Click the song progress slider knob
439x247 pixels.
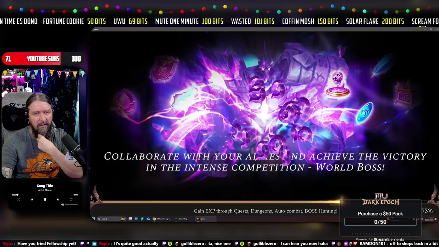[x=17, y=195]
